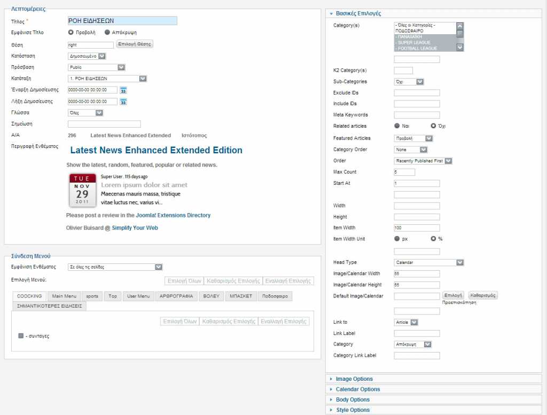Open the Order dropdown list
This screenshot has width=547, height=415.
pos(423,161)
